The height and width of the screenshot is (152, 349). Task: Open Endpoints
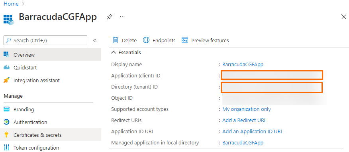[x=164, y=41]
